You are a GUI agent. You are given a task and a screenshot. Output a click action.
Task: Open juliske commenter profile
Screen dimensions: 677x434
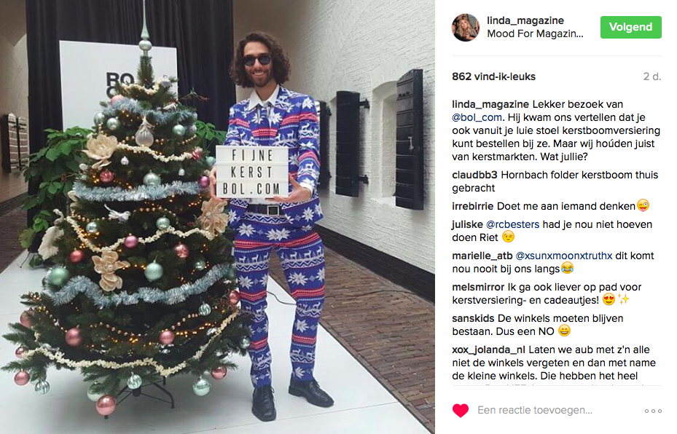(x=467, y=224)
